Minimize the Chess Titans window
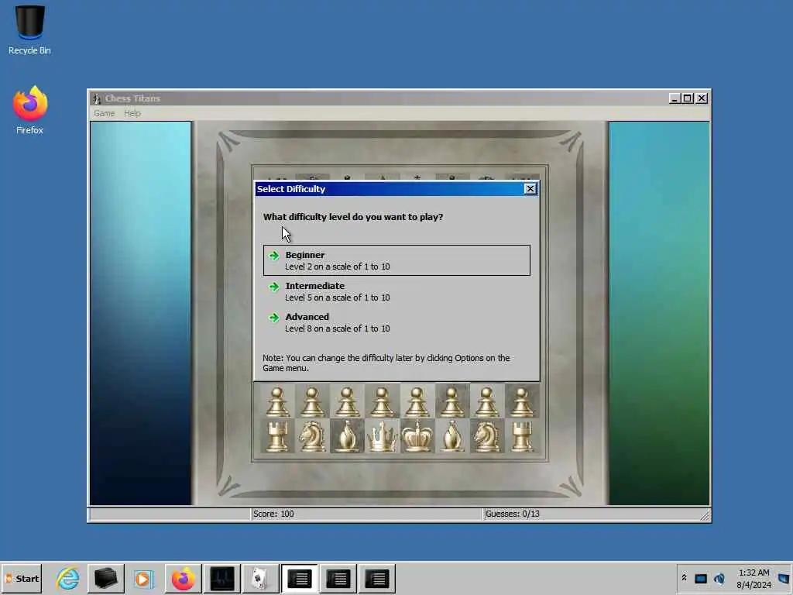The width and height of the screenshot is (793, 595). [x=675, y=98]
